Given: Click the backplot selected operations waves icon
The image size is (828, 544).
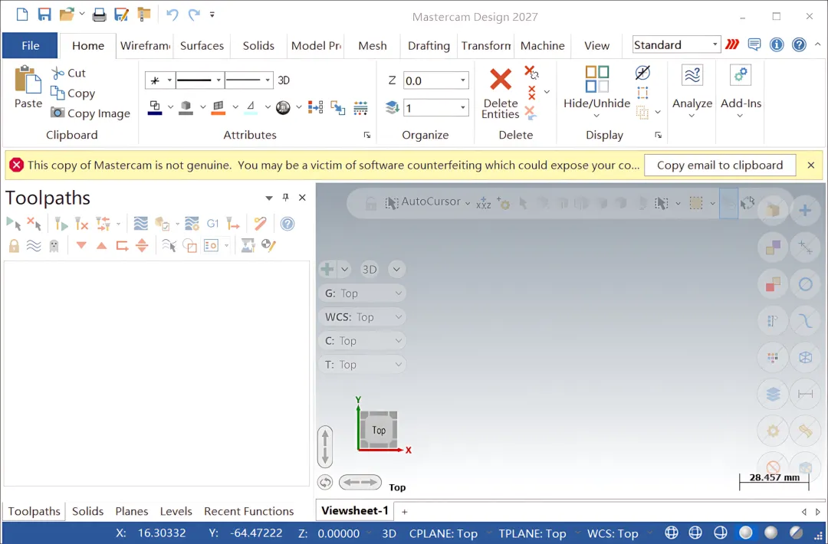Looking at the screenshot, I should point(140,224).
